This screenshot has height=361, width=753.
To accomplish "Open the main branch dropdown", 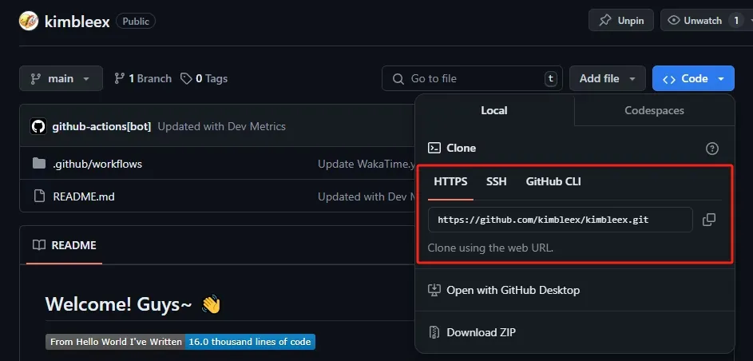I will pos(61,78).
